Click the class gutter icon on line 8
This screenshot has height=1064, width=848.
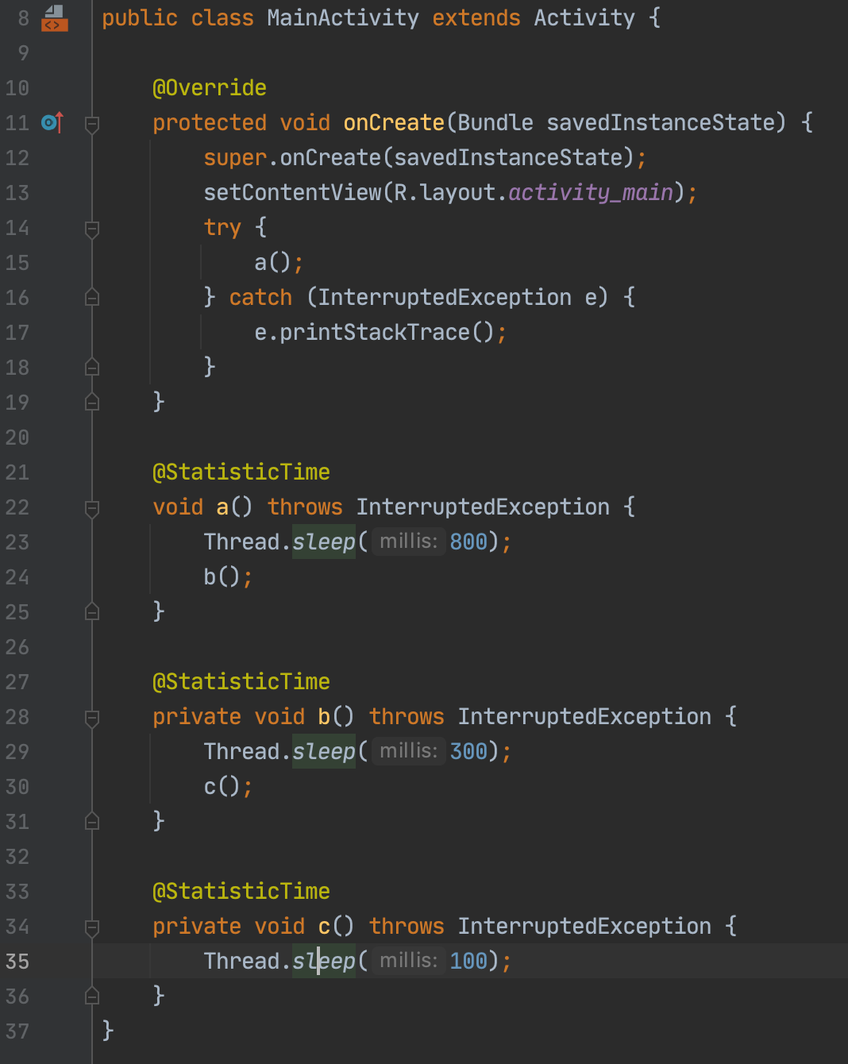click(x=55, y=17)
